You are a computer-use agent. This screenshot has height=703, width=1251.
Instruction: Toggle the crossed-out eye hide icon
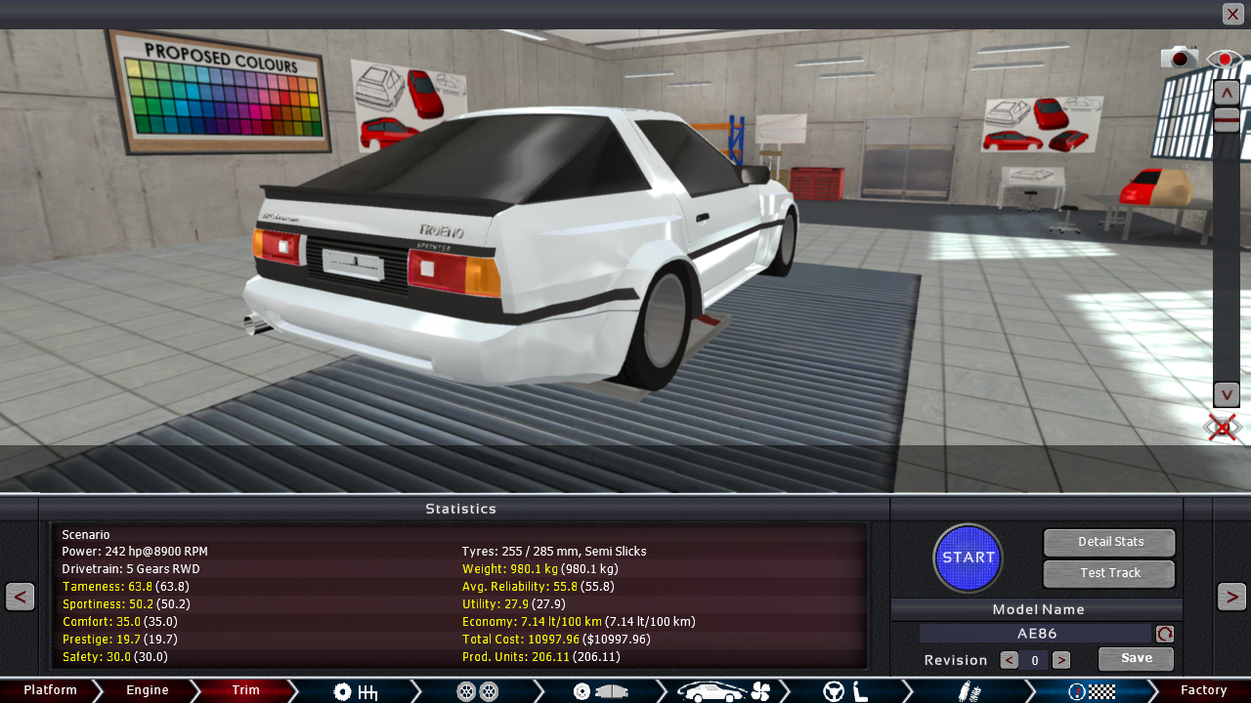[1223, 427]
